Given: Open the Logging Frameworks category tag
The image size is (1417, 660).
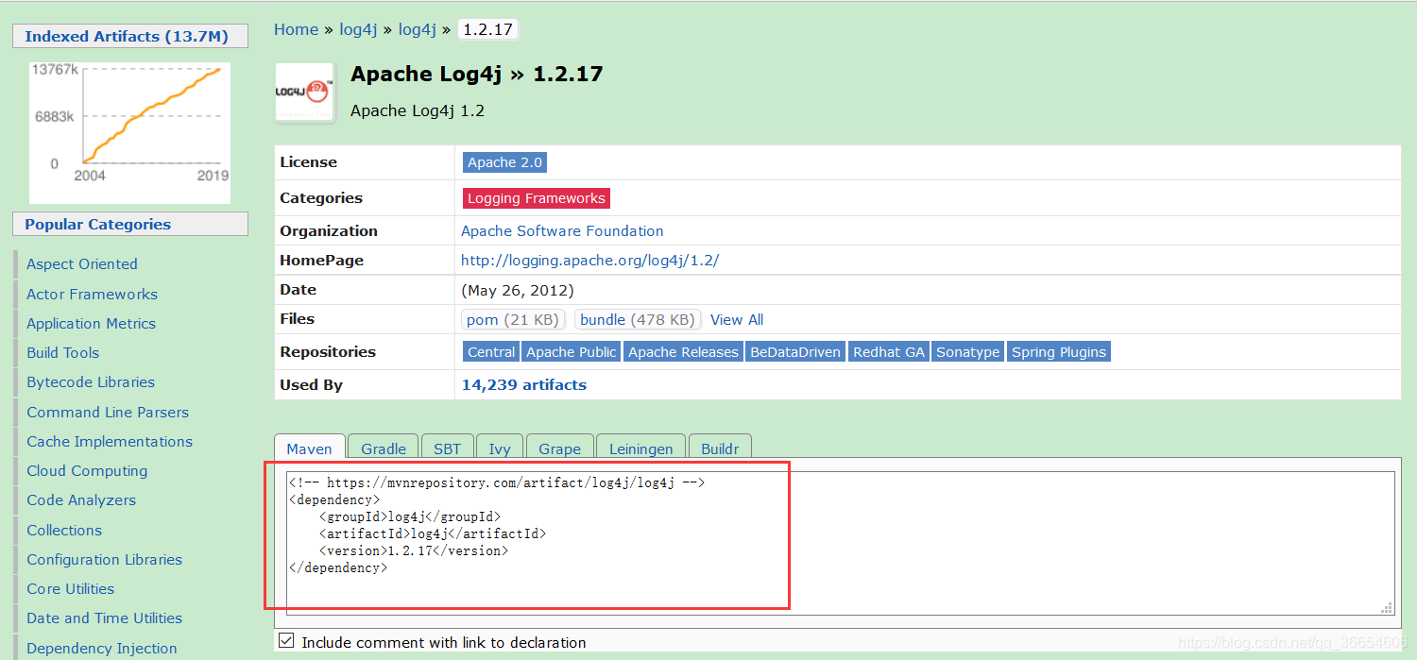Looking at the screenshot, I should point(536,198).
